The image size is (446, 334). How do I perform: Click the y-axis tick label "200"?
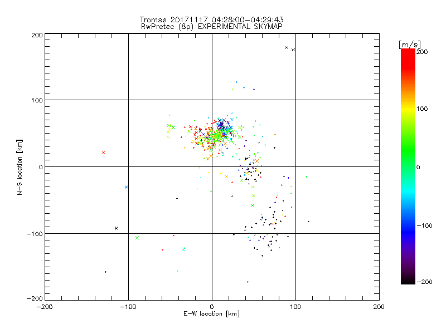[x=37, y=35]
